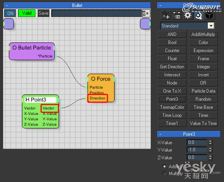Add a Particle Data node

pos(203,91)
